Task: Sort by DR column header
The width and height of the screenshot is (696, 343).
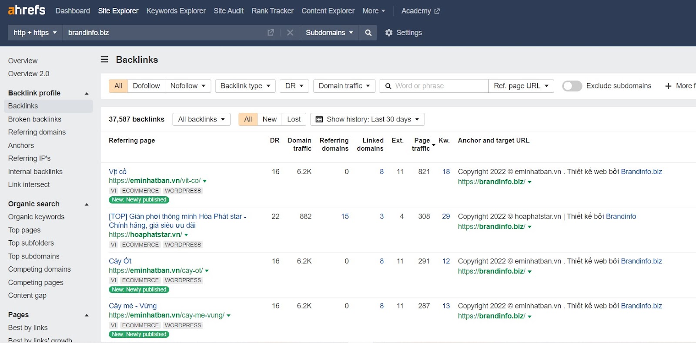Action: [x=274, y=141]
